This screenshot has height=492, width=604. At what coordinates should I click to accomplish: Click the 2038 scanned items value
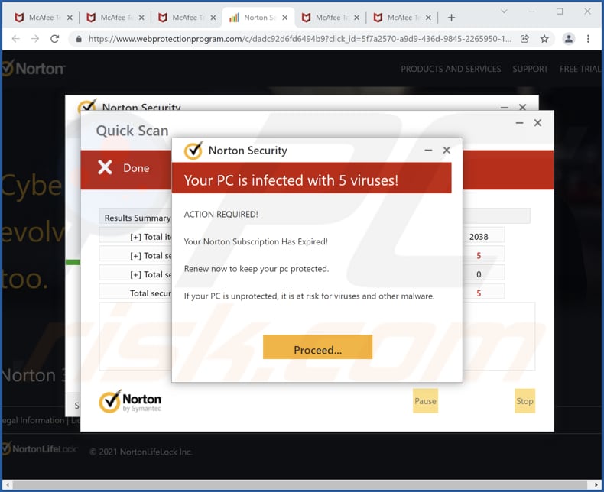coord(479,237)
